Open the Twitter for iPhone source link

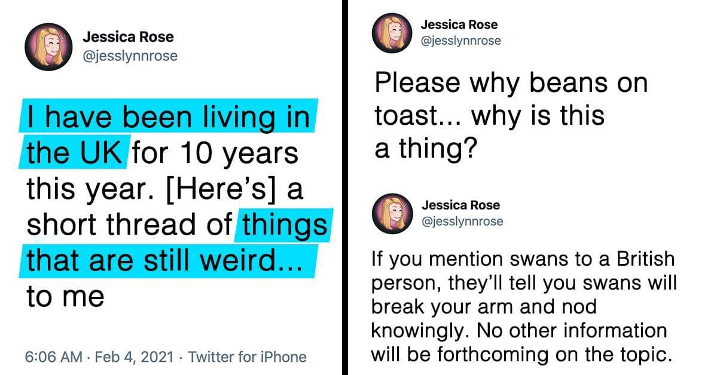tap(247, 357)
